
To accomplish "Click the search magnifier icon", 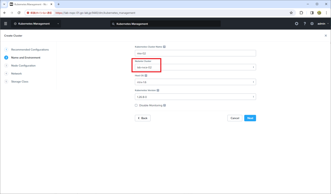I will click(x=113, y=24).
